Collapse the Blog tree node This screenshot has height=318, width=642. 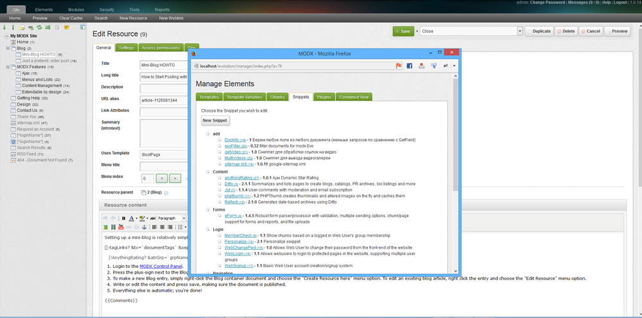coord(8,48)
